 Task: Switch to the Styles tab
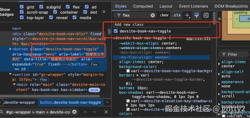121,6
